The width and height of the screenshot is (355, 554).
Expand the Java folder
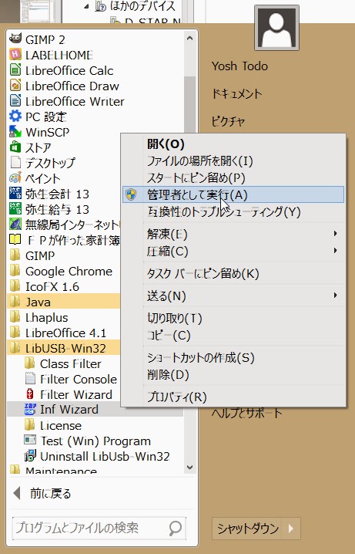coord(63,302)
